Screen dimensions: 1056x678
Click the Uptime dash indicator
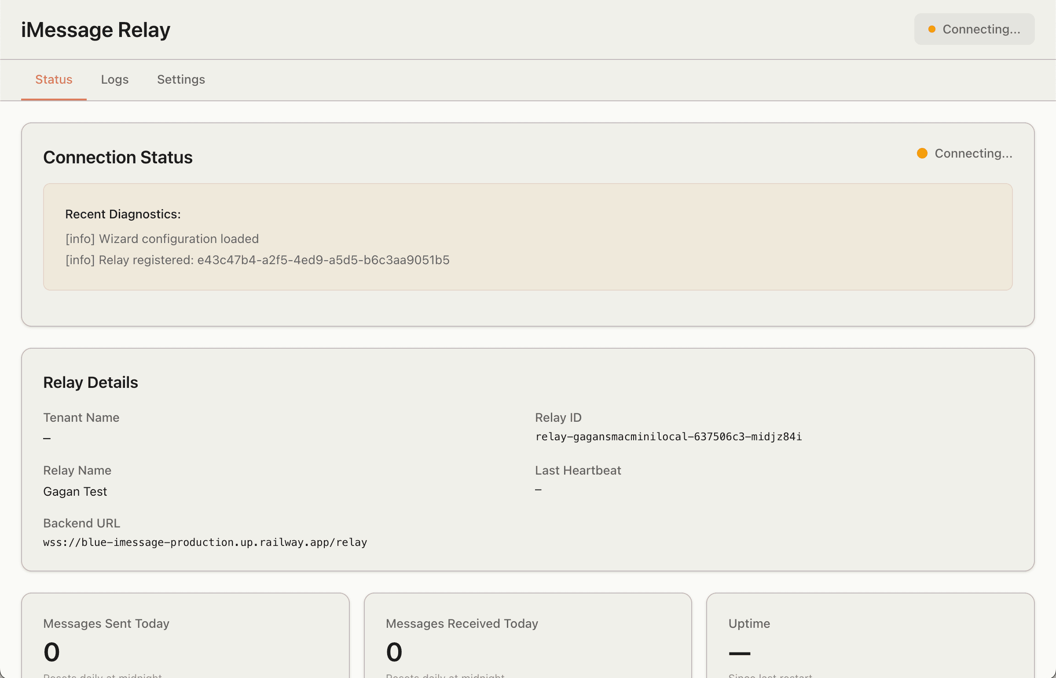coord(739,652)
